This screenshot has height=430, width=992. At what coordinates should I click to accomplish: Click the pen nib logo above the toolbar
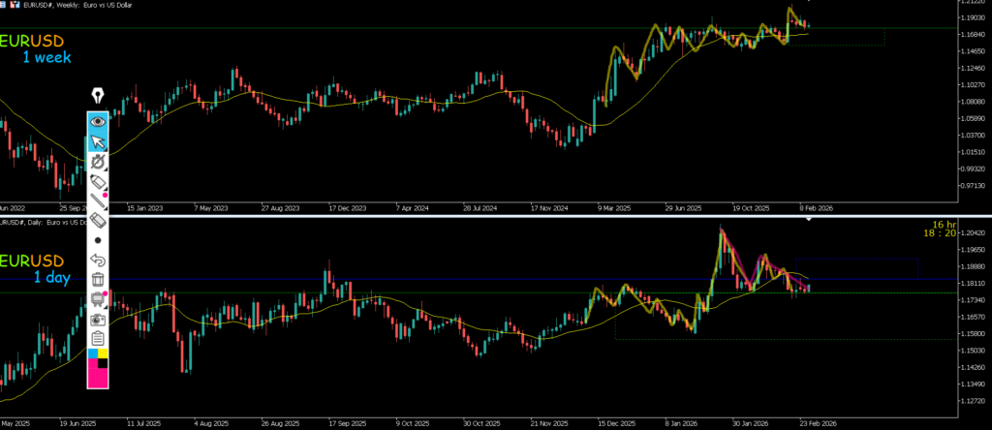coord(98,95)
